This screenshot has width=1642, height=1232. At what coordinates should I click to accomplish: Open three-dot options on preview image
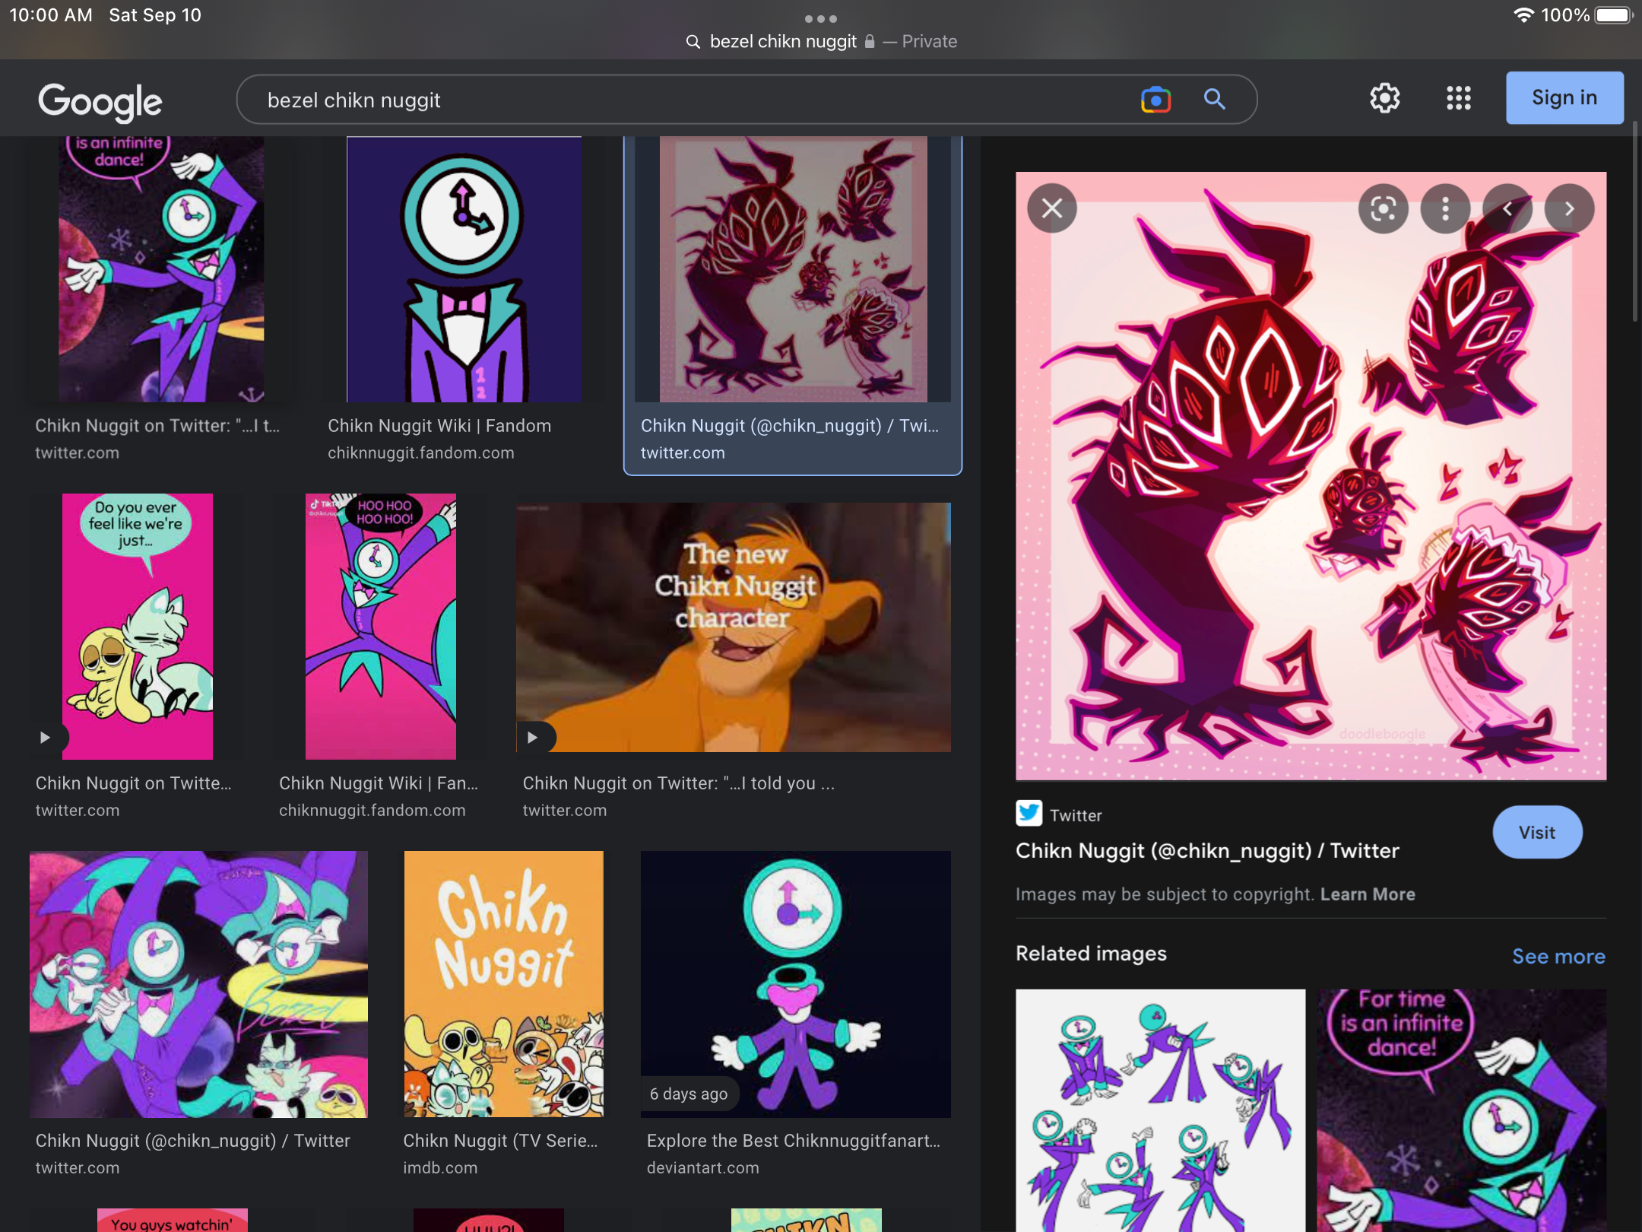[x=1445, y=208]
